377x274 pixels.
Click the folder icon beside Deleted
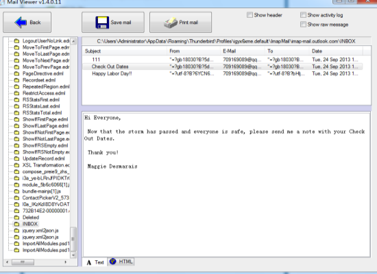click(x=16, y=218)
